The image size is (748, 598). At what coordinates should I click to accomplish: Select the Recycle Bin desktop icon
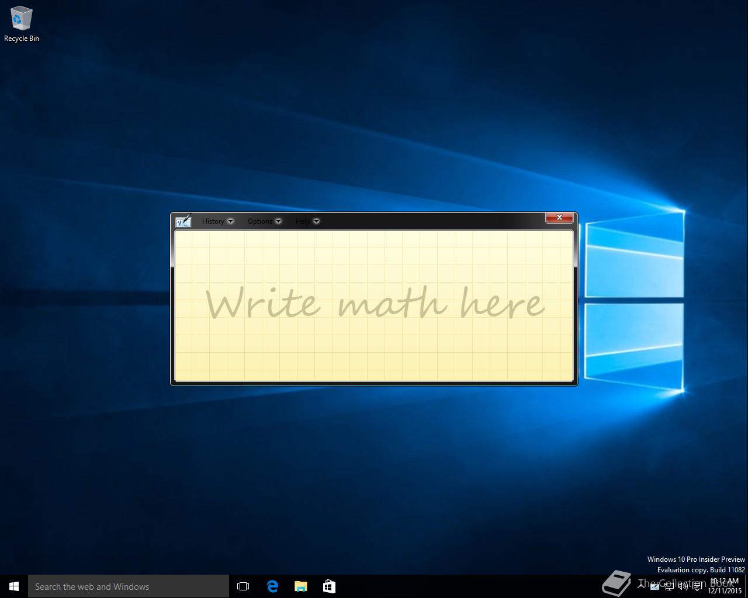[x=22, y=24]
